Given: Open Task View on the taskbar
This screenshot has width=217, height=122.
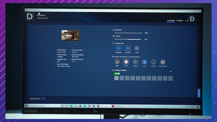Looking at the screenshot, I should click(67, 106).
